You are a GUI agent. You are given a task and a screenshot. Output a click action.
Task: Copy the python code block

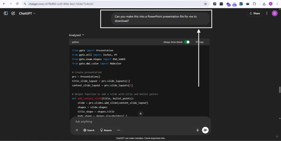[x=200, y=42]
